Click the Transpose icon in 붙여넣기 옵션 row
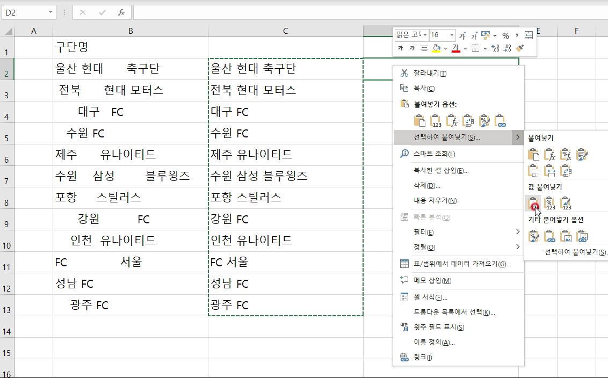Image resolution: width=608 pixels, height=378 pixels. pyautogui.click(x=468, y=121)
